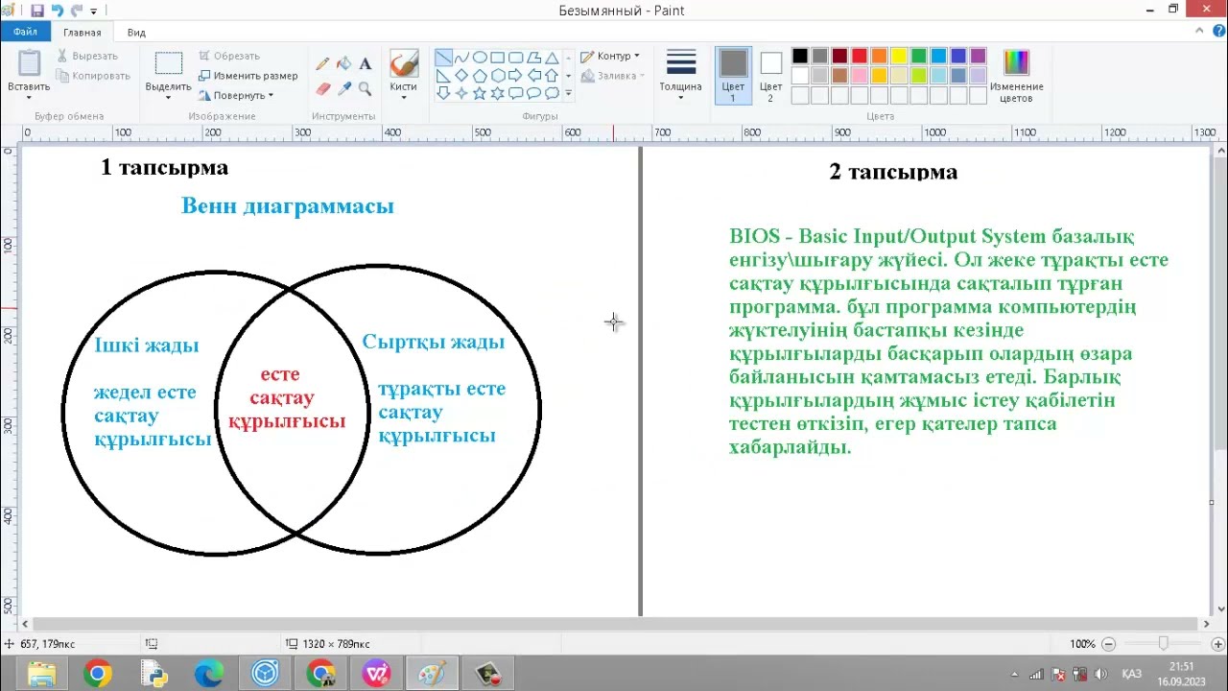Activate Цвет 2 (Color 2) selector
The height and width of the screenshot is (691, 1228).
click(x=770, y=76)
